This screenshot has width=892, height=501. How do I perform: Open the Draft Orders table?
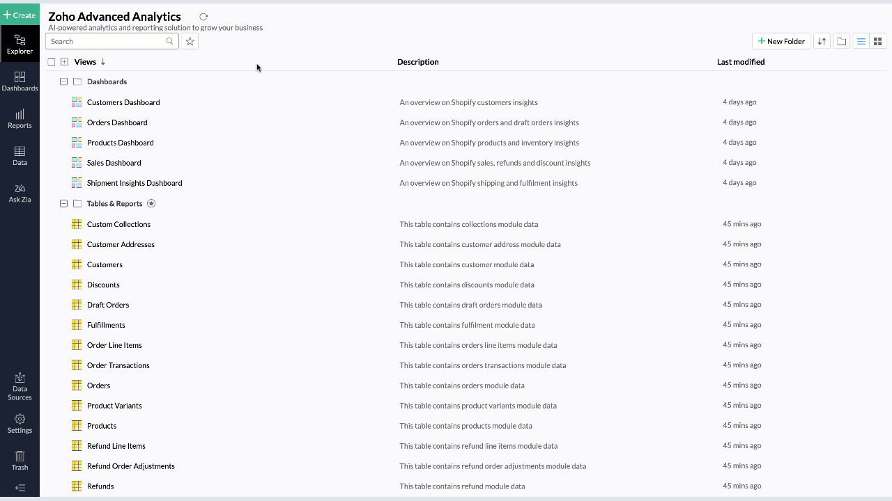[108, 305]
